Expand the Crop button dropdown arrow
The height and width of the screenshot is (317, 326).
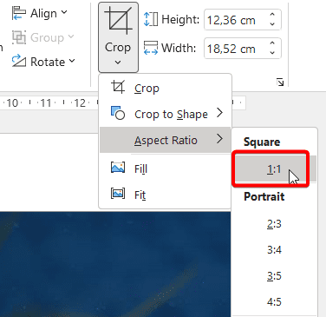pyautogui.click(x=118, y=63)
